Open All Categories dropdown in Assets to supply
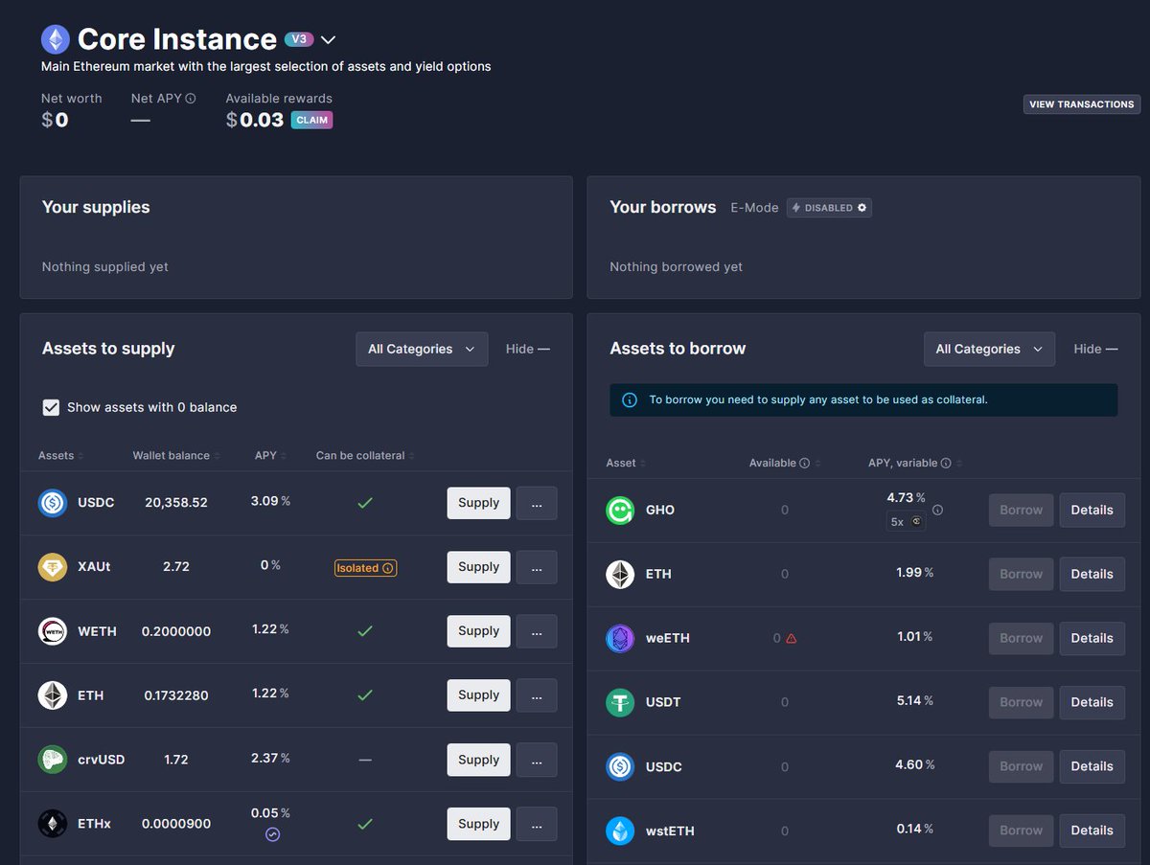Viewport: 1150px width, 865px height. (421, 350)
